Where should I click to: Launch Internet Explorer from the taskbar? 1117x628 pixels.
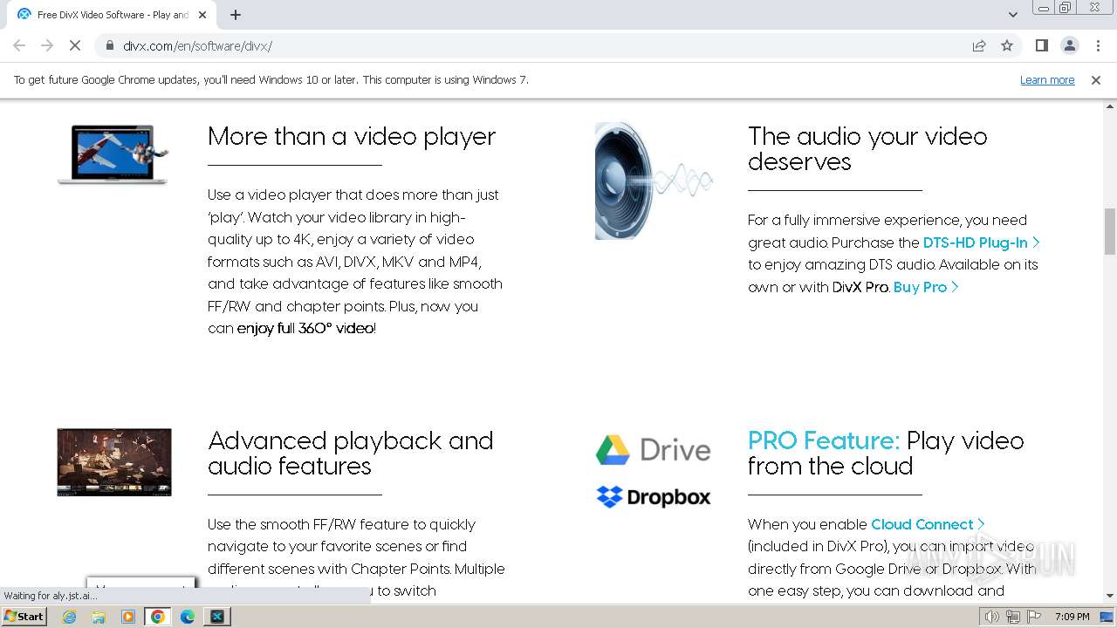(x=69, y=617)
